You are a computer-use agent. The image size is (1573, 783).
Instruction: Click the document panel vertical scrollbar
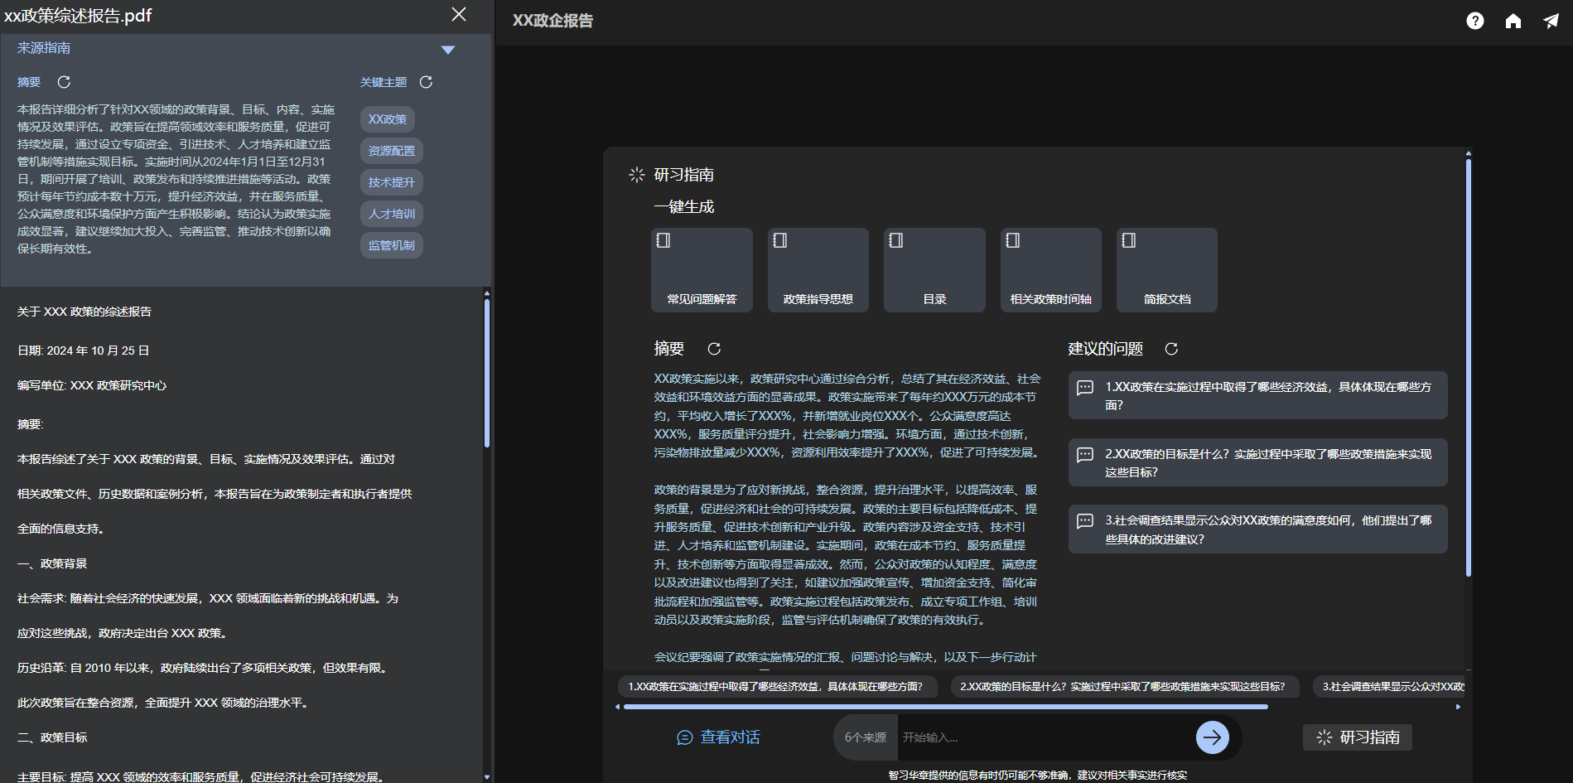pyautogui.click(x=487, y=373)
